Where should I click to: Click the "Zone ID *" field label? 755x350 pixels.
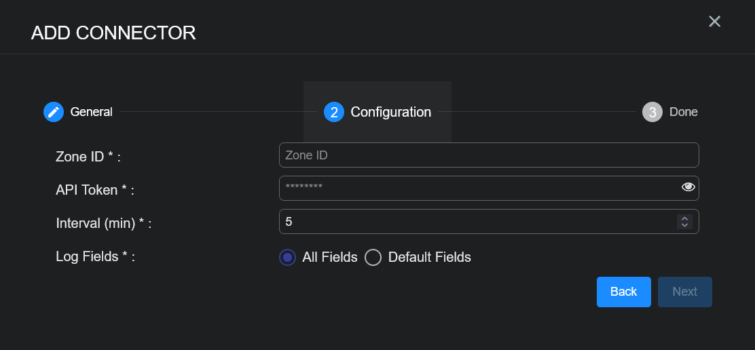point(88,157)
